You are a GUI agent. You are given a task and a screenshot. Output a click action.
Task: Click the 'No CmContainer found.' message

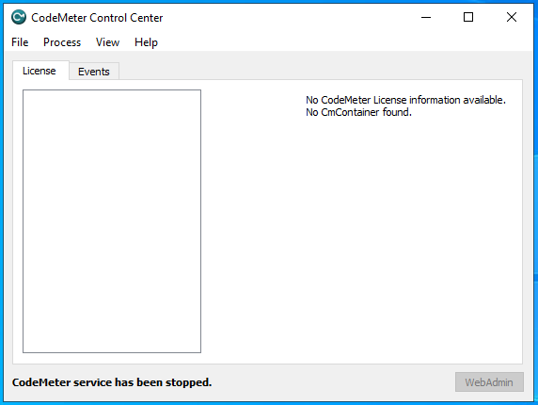358,112
